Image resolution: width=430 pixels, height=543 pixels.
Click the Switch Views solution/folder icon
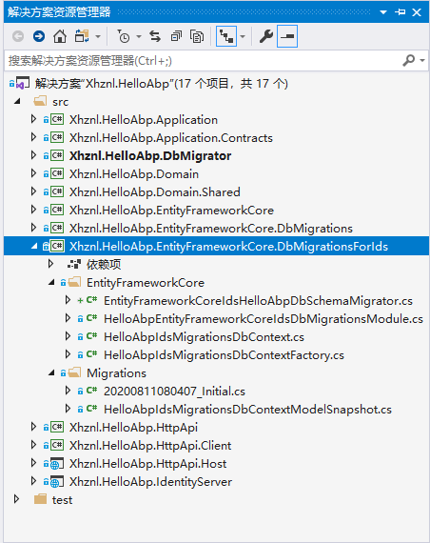(82, 36)
